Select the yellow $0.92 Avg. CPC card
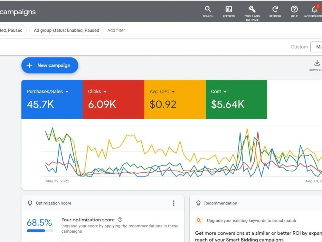Image resolution: width=322 pixels, height=242 pixels. (x=175, y=99)
